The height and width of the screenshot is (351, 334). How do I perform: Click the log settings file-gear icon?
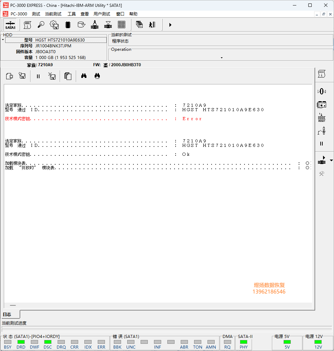[x=9, y=76]
